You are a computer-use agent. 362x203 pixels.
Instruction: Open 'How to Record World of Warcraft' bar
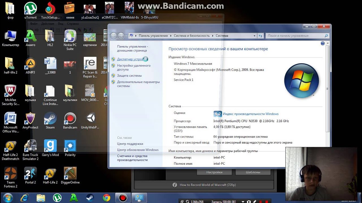click(204, 185)
